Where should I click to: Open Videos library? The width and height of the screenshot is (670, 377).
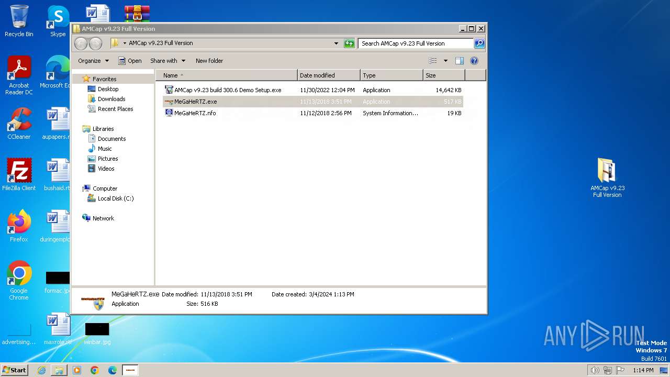[106, 169]
